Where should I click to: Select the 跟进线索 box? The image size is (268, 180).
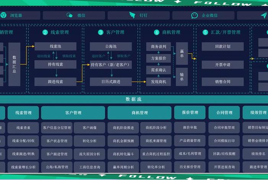point(56,82)
